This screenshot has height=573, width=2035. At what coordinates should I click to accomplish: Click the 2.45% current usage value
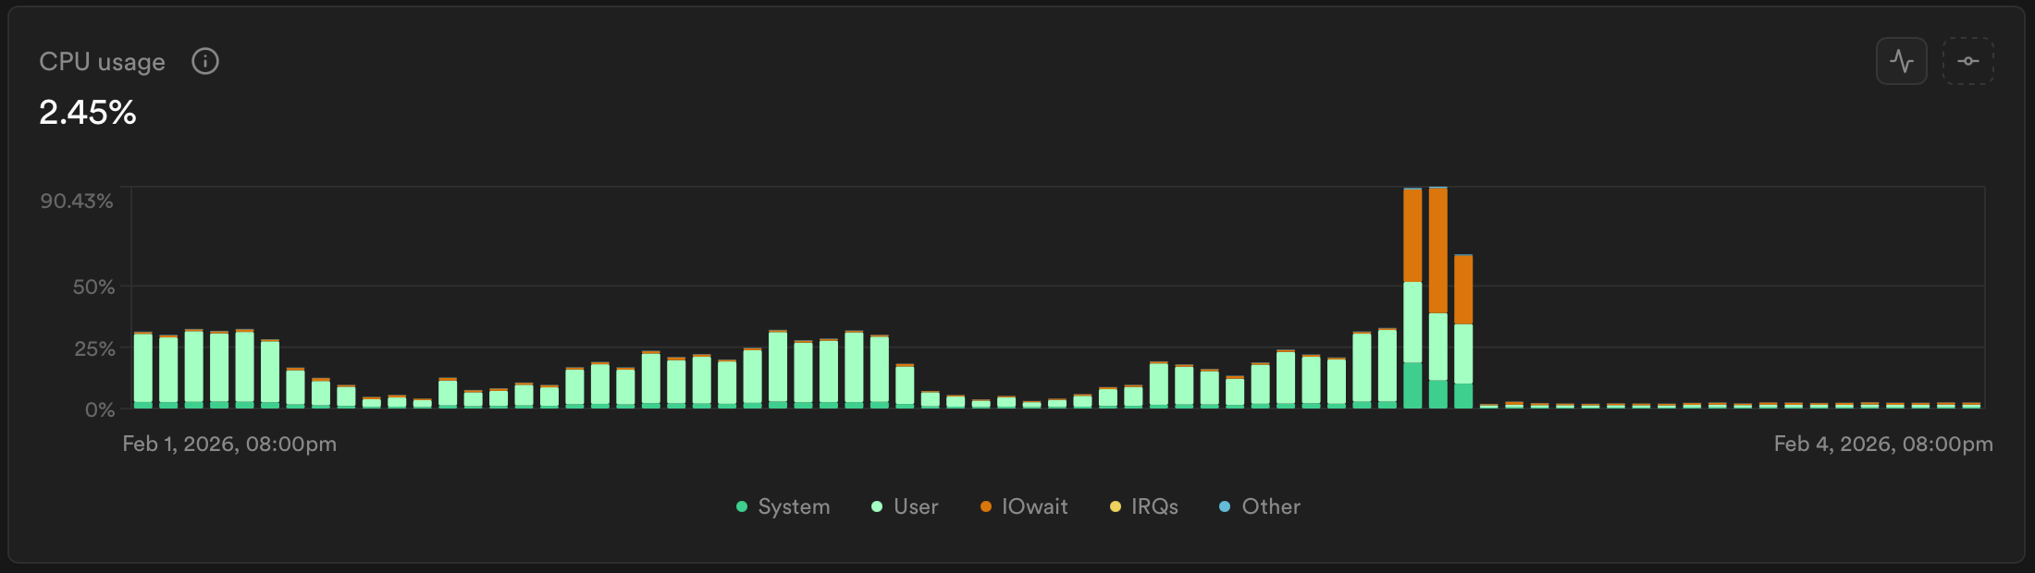[88, 113]
